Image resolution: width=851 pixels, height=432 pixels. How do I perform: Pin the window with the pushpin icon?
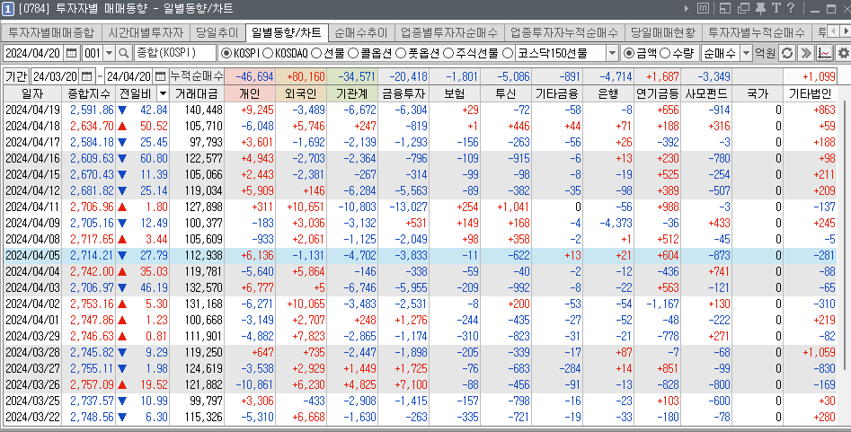(759, 9)
